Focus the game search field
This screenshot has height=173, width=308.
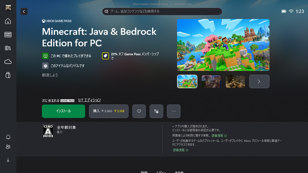[x=162, y=12]
